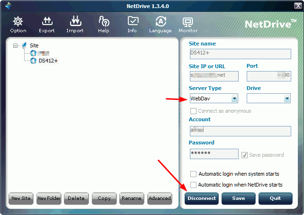Select the blurred site entry above DS412+

click(43, 53)
